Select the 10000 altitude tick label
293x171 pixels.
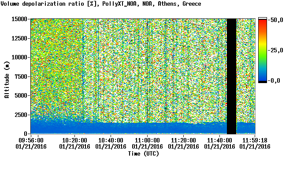(x=19, y=58)
